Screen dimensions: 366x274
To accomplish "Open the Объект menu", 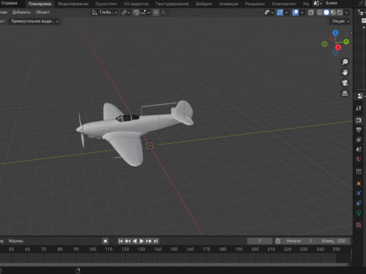I will click(43, 12).
